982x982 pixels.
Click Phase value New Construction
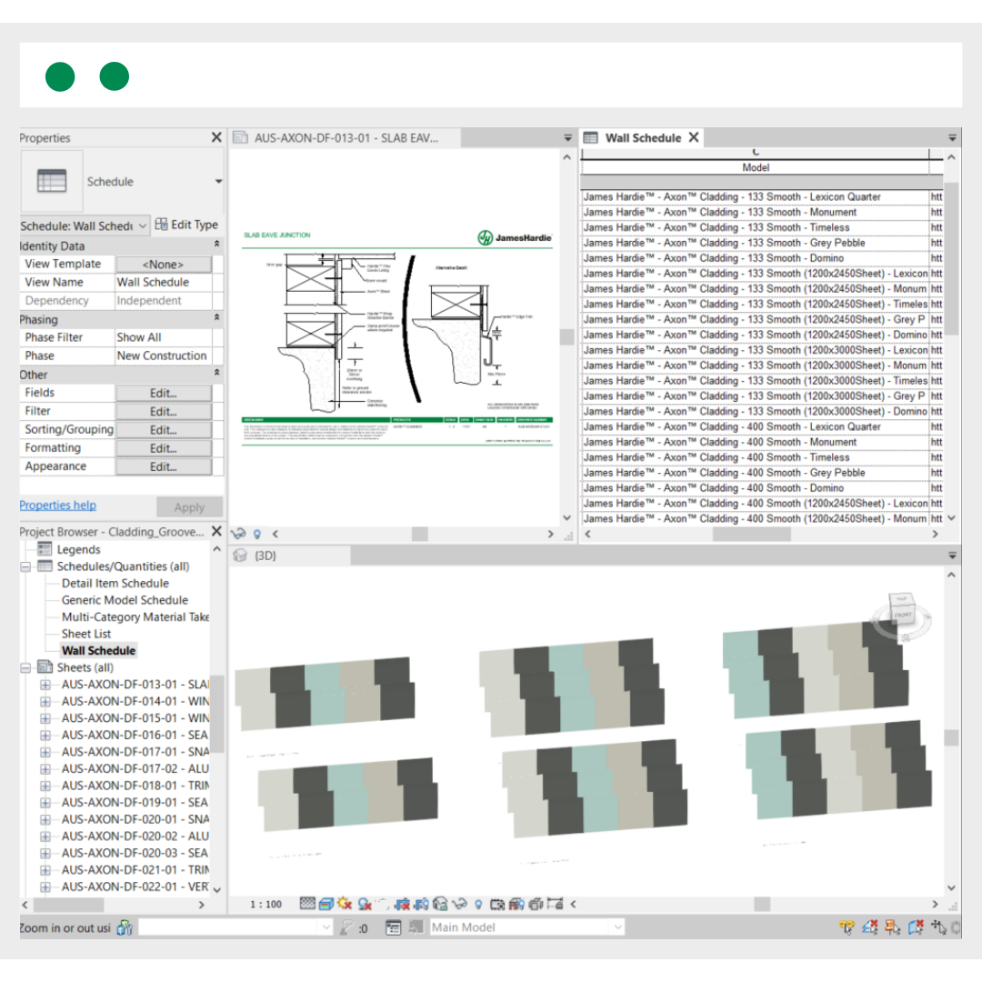164,356
